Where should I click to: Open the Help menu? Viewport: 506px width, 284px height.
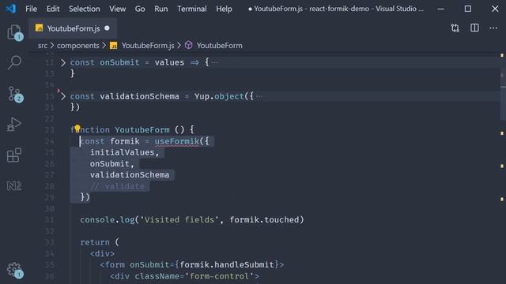tap(224, 9)
